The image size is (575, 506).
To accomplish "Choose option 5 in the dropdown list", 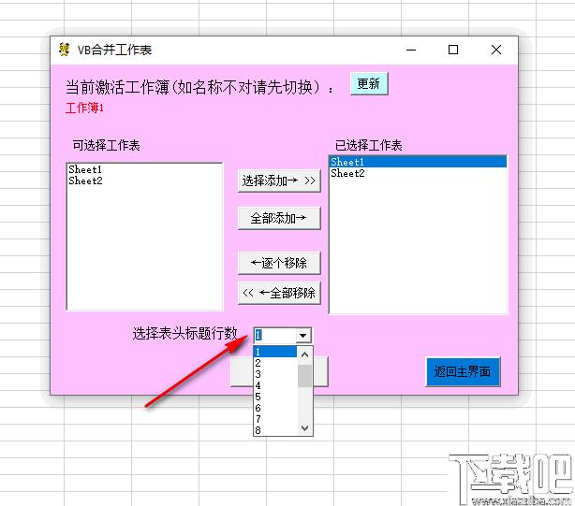I will pos(275,397).
